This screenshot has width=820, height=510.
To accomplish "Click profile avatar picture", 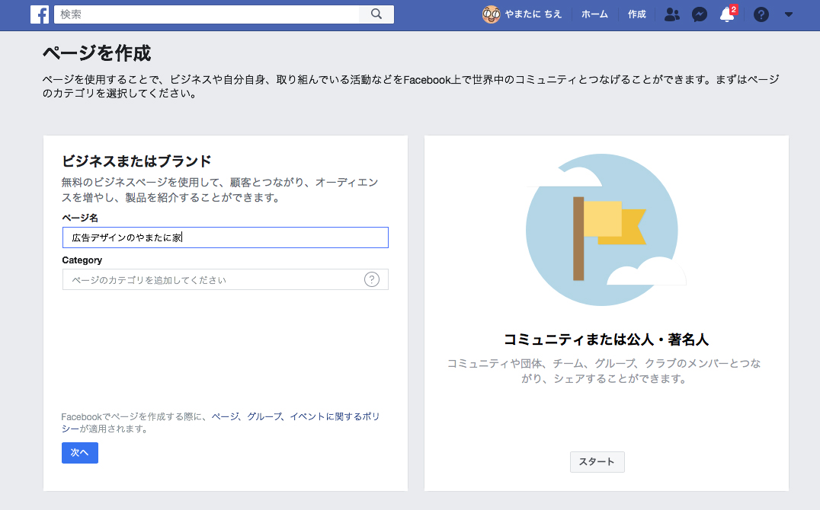I will point(491,14).
